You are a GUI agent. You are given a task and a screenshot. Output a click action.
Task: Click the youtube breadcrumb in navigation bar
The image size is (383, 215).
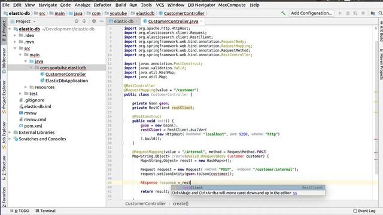[118, 13]
